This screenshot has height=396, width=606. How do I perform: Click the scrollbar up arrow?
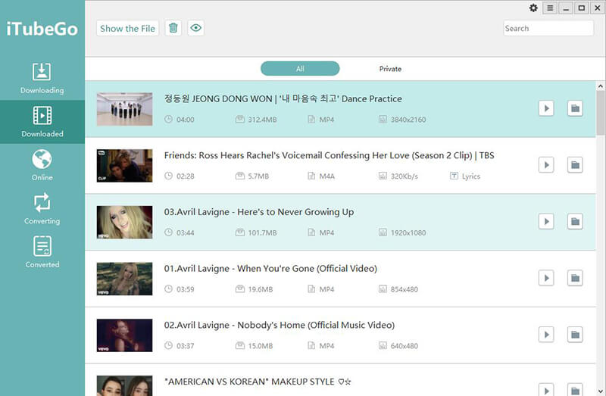[x=601, y=86]
